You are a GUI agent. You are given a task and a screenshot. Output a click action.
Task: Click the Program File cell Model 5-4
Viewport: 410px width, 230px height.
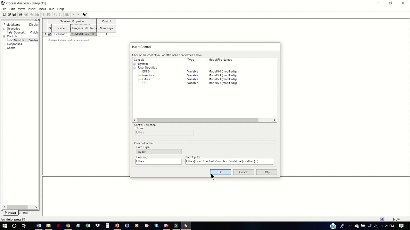pos(80,34)
